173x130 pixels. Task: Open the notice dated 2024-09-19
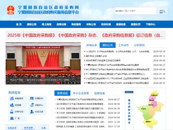click(118, 52)
